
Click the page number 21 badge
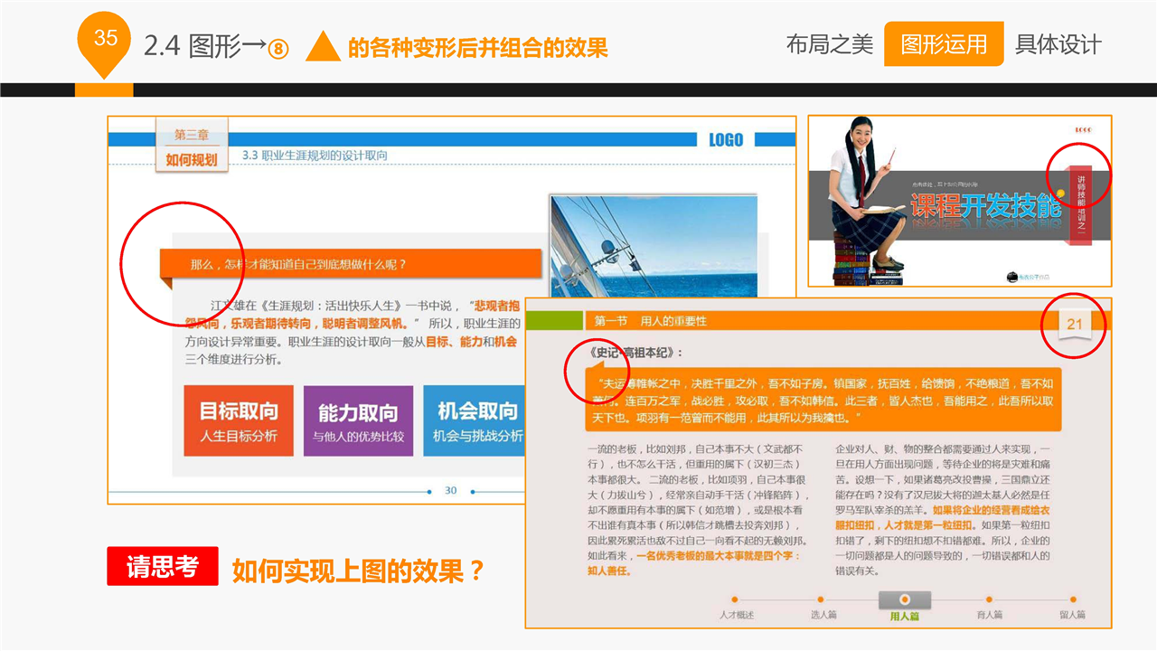(1074, 325)
